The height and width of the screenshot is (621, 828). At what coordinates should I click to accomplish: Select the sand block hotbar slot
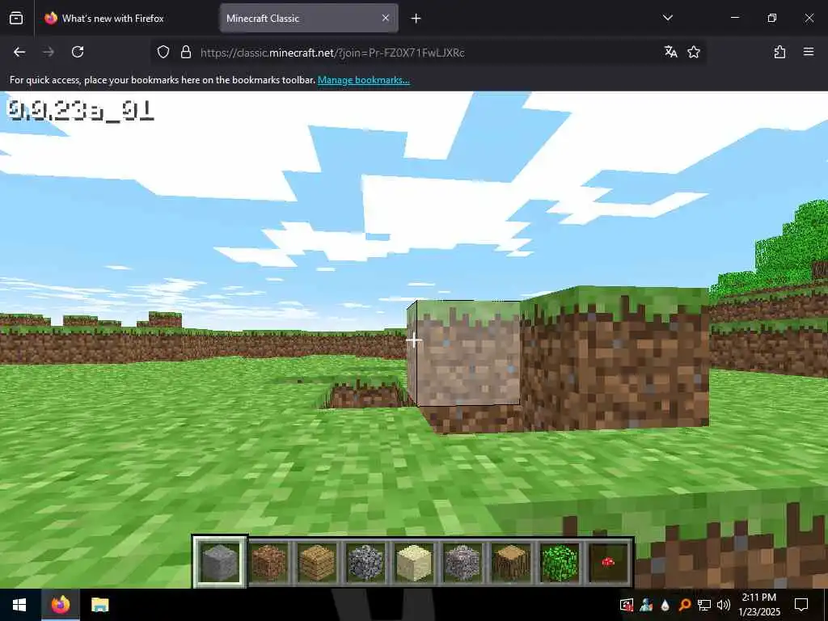coord(414,563)
